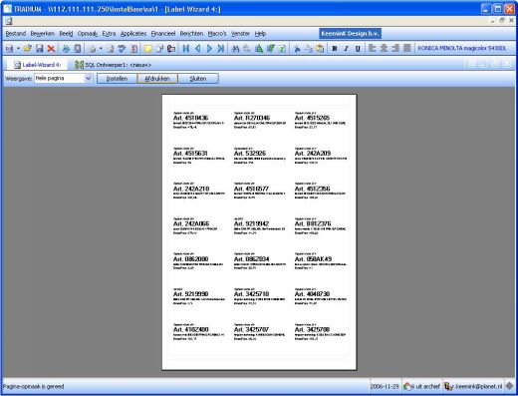
Task: Click the label page preview
Action: pyautogui.click(x=259, y=232)
